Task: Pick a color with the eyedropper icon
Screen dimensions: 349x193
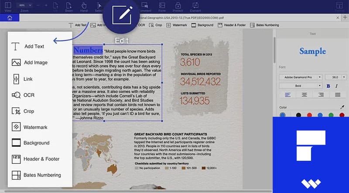Action: coord(342,107)
